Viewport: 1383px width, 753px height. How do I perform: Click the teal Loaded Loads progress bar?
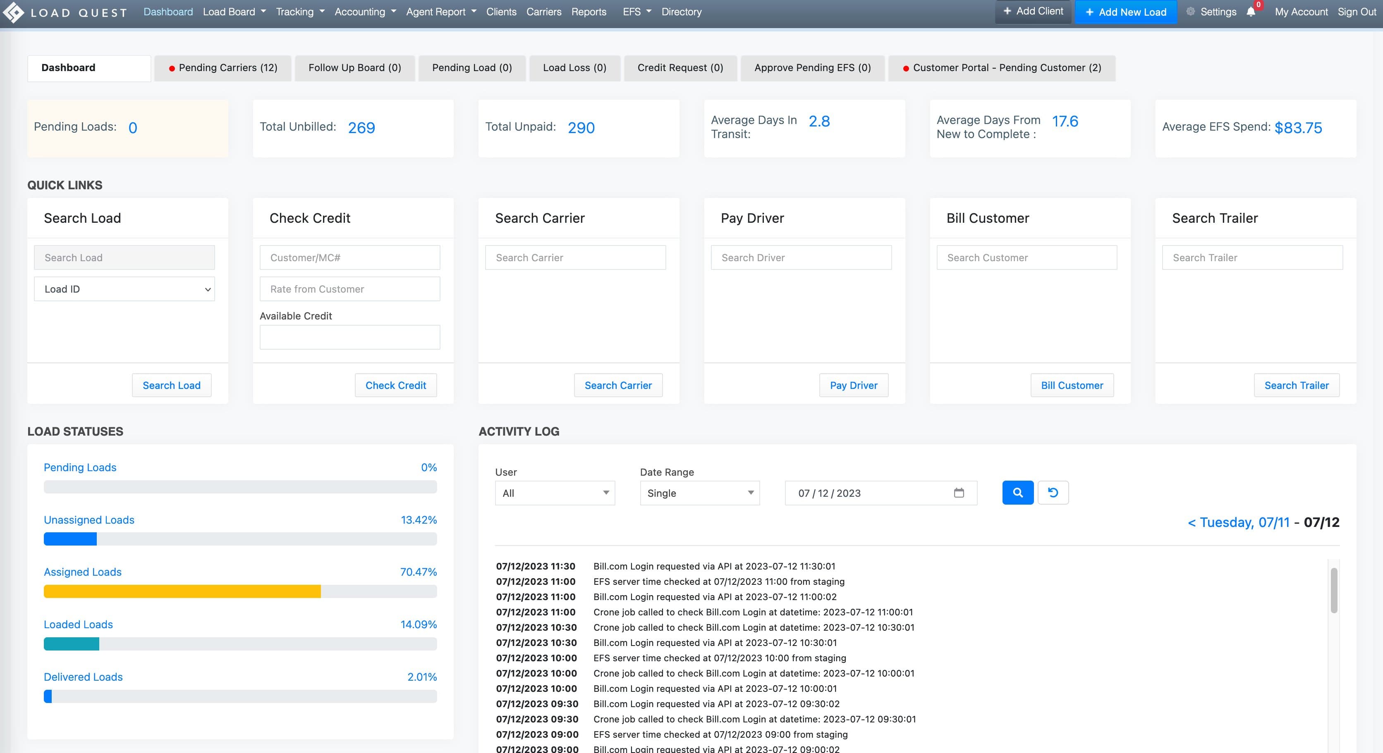(72, 644)
